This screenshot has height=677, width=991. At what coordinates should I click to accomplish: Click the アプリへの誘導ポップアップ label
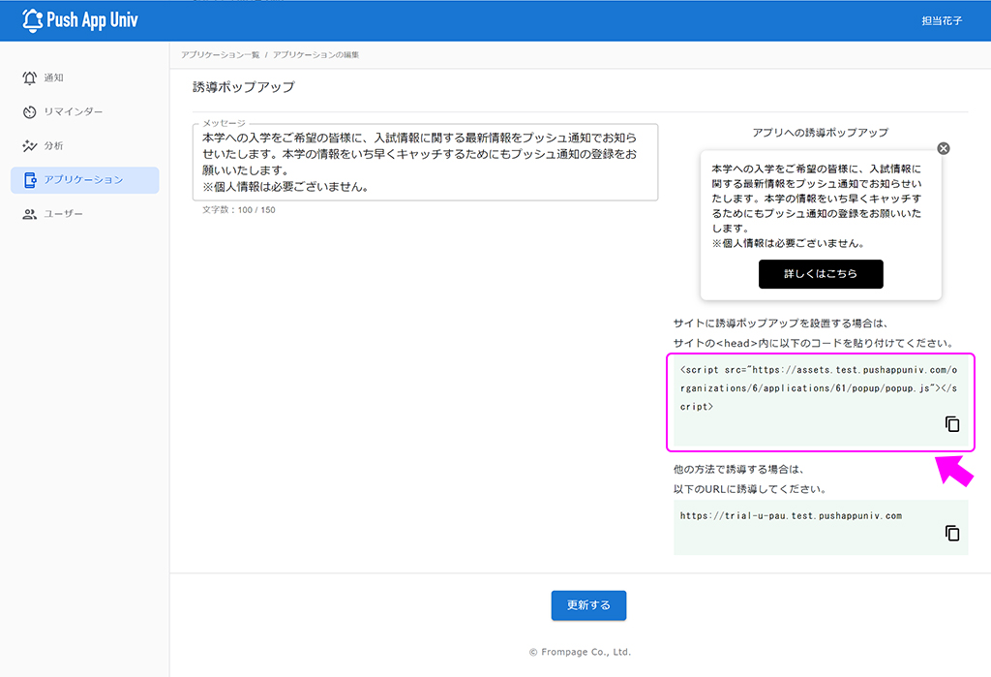tap(820, 133)
